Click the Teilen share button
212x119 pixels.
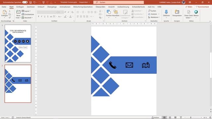189,7
